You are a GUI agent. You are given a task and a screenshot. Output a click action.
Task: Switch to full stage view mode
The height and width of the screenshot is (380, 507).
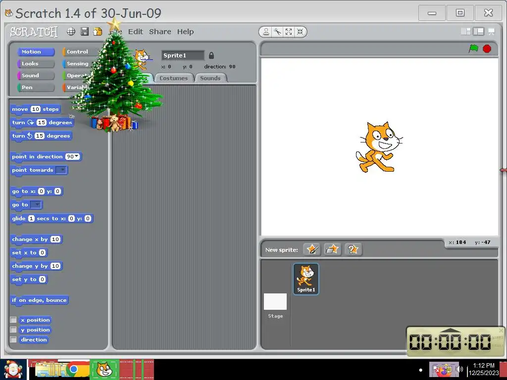pos(479,31)
